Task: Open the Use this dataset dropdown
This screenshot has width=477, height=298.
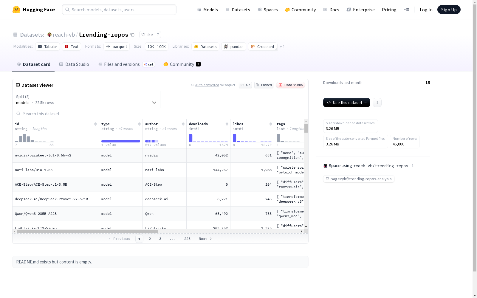Action: (x=347, y=103)
